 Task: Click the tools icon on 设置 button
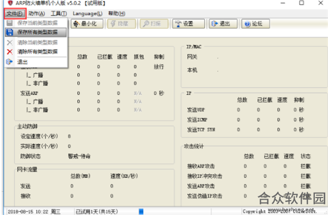pos(178,24)
